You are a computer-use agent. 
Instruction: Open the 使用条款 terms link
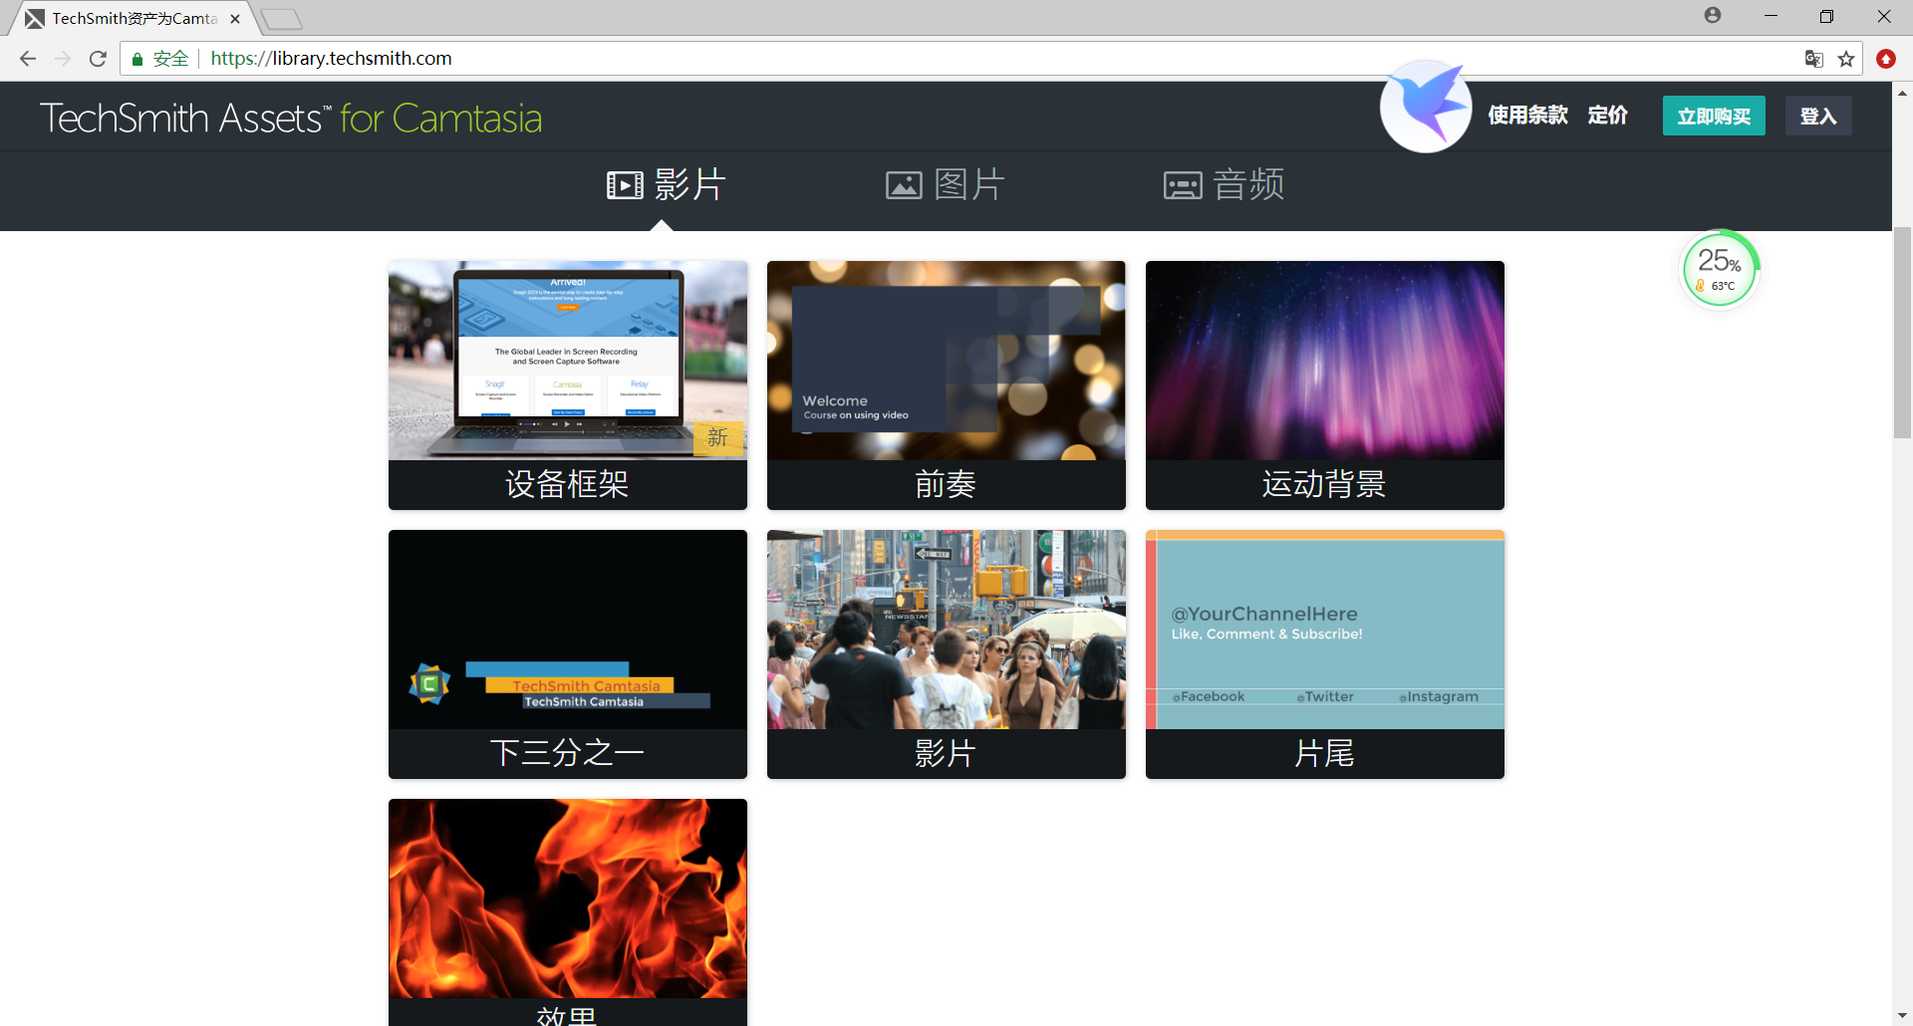coord(1526,116)
